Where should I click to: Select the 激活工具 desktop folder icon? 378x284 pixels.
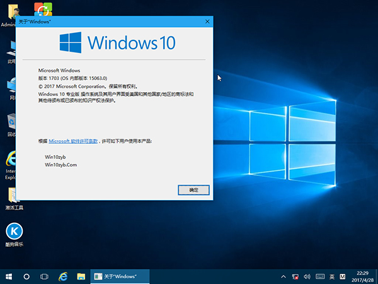click(11, 195)
